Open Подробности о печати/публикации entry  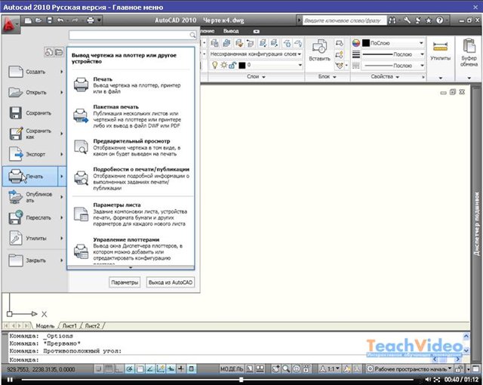(x=132, y=178)
